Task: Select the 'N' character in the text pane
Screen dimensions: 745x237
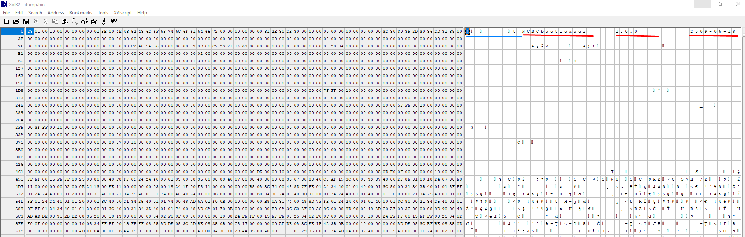Action: coord(524,31)
